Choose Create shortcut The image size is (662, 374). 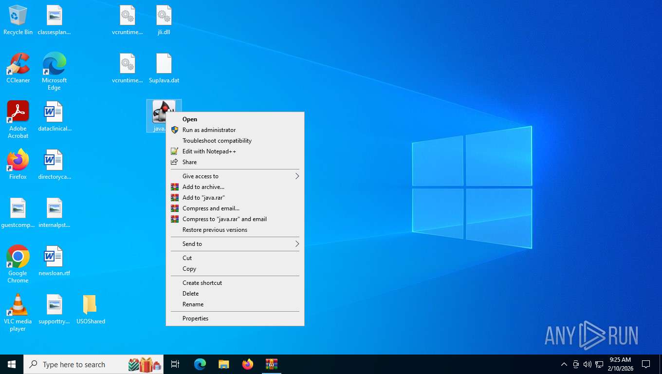click(x=235, y=283)
